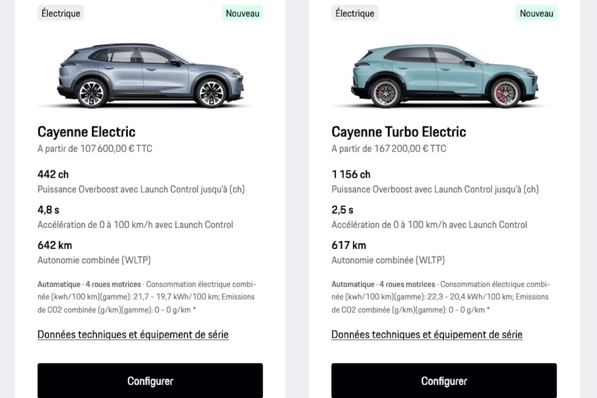This screenshot has width=597, height=398.
Task: Click the Nouveau badge on Cayenne Electric
Action: (242, 13)
